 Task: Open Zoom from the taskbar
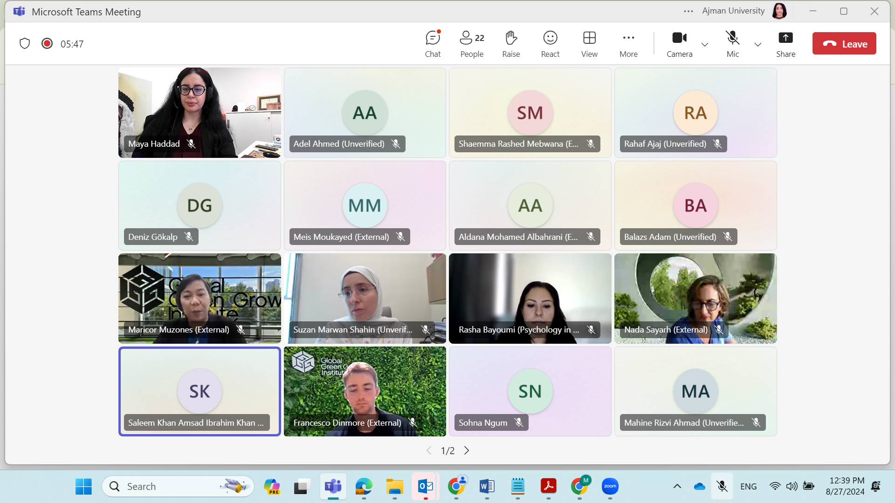(x=610, y=486)
